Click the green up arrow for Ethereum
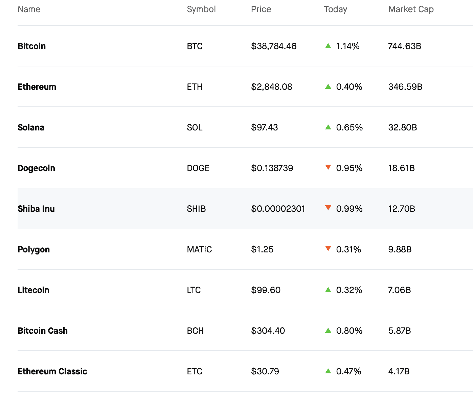Screen dimensions: 473x393 tap(328, 86)
